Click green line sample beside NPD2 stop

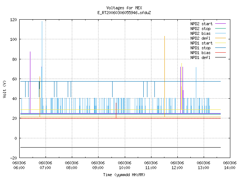click(x=221, y=28)
